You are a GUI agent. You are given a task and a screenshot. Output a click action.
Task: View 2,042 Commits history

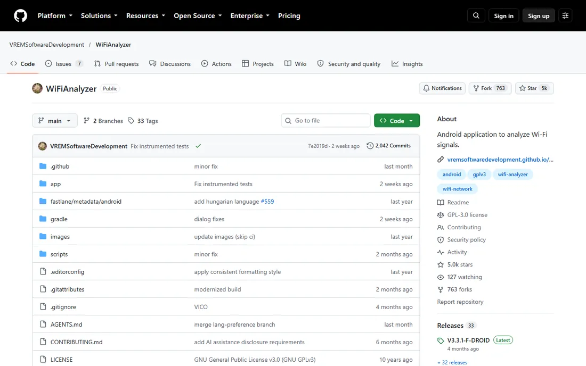[x=389, y=146]
